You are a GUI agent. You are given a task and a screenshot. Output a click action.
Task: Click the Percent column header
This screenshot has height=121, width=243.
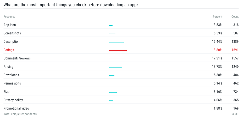tap(217, 17)
